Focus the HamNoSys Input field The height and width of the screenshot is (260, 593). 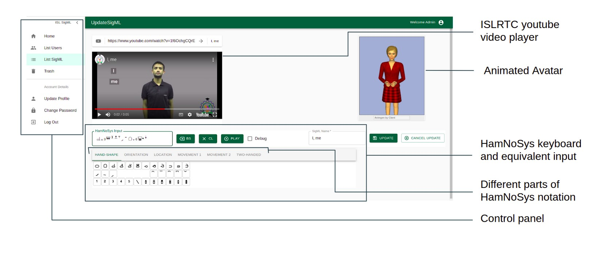point(132,138)
